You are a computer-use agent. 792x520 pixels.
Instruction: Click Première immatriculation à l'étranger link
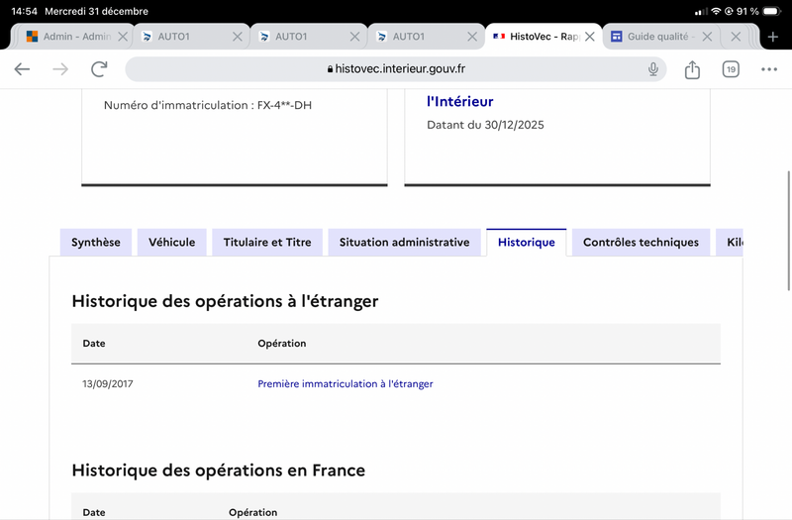[346, 384]
